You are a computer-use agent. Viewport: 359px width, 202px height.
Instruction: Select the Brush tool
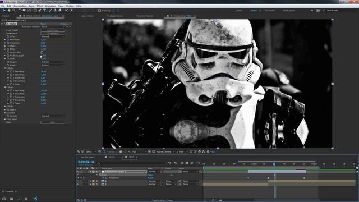[x=50, y=10]
